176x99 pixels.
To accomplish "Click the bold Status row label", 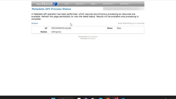I will pyautogui.click(x=44, y=32).
